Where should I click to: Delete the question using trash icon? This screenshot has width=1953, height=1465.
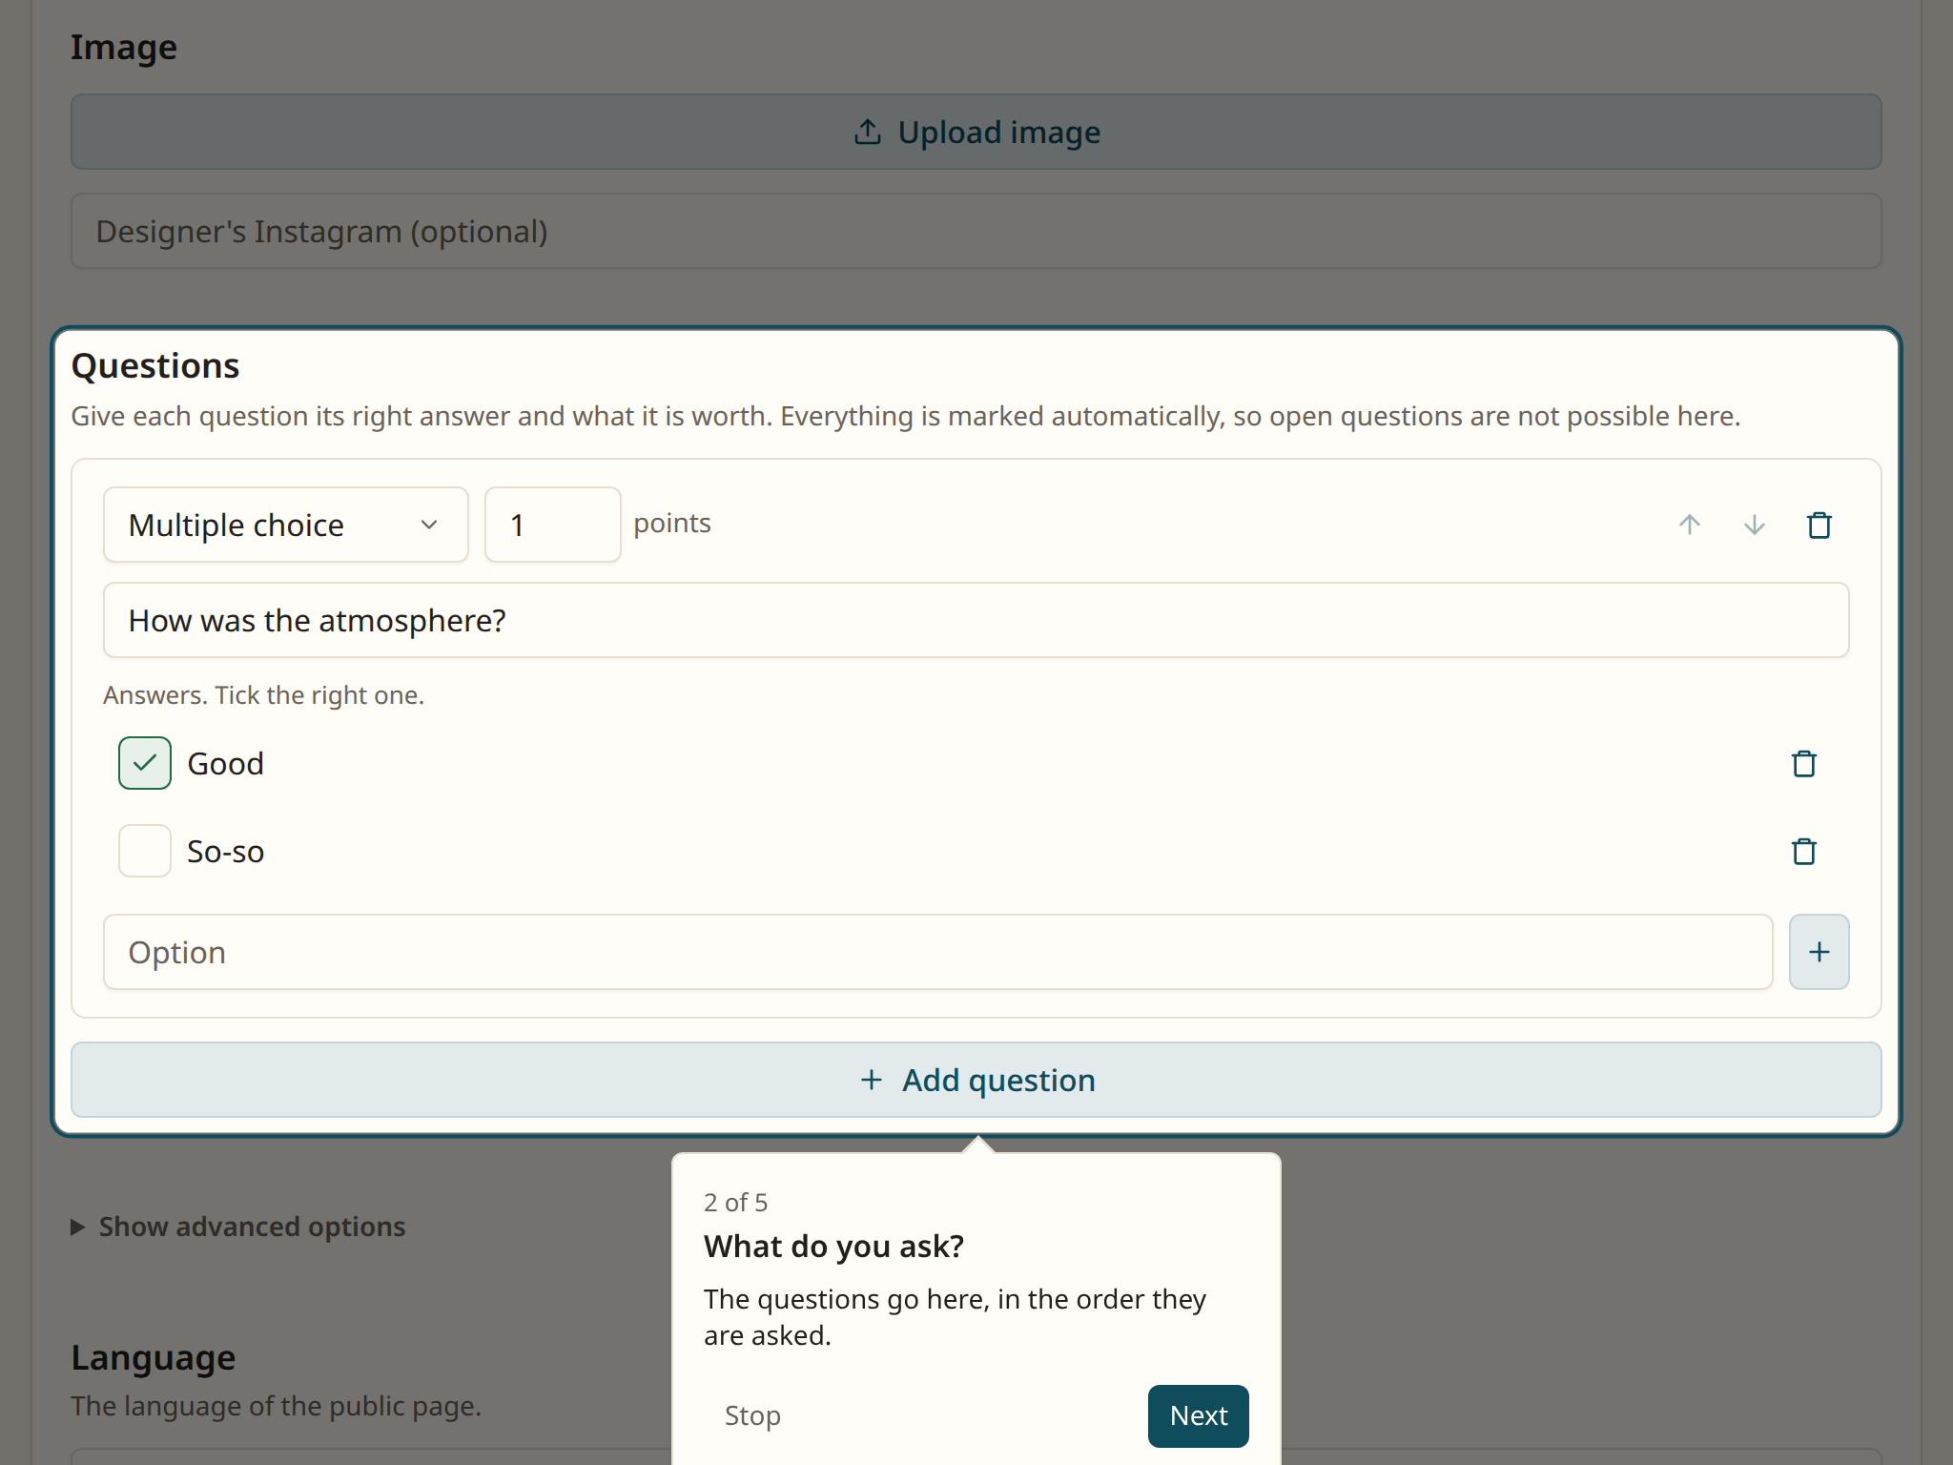coord(1819,525)
